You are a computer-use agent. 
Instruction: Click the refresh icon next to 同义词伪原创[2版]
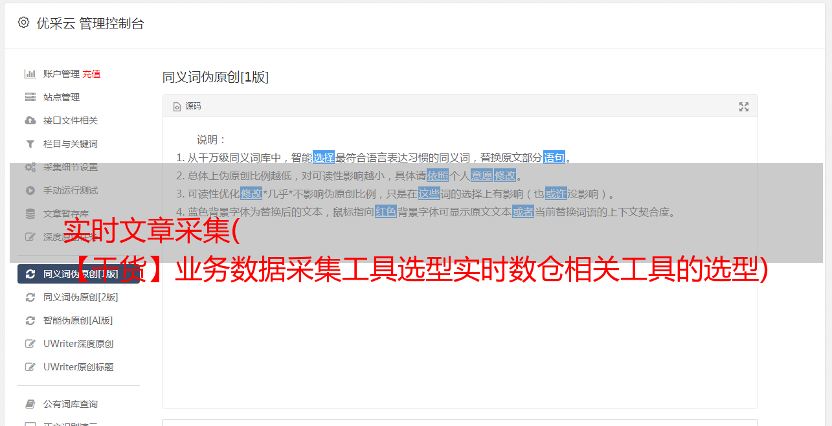30,297
